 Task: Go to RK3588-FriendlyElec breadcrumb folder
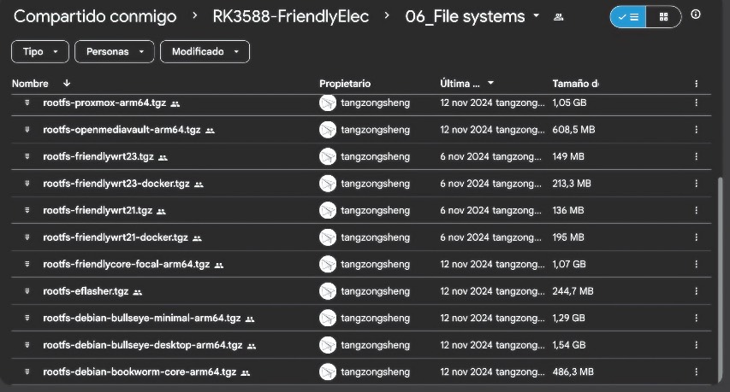point(291,17)
